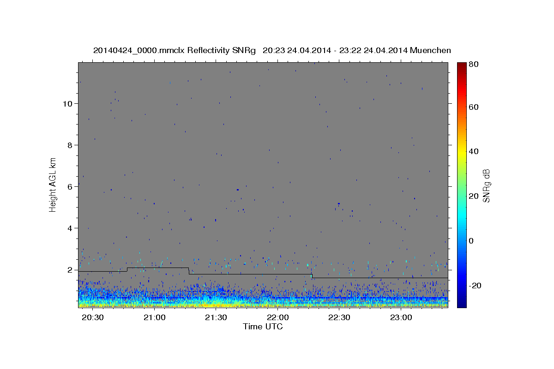This screenshot has height=369, width=554.
Task: Click the plot title text '20140424_0000.mmclx Reflectivity SNRg'
Action: (x=174, y=50)
